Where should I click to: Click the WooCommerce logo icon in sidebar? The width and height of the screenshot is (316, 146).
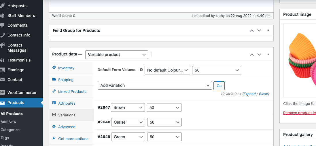(3, 93)
